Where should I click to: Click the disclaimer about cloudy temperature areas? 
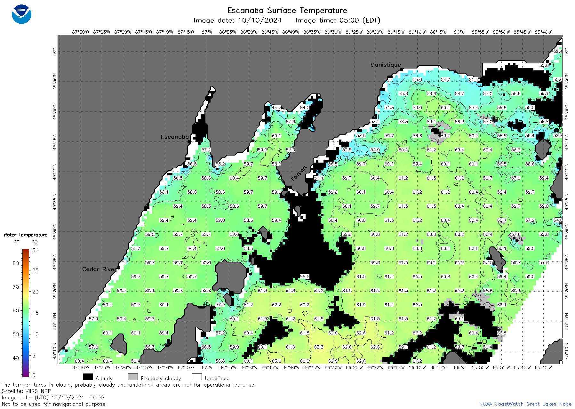(129, 385)
